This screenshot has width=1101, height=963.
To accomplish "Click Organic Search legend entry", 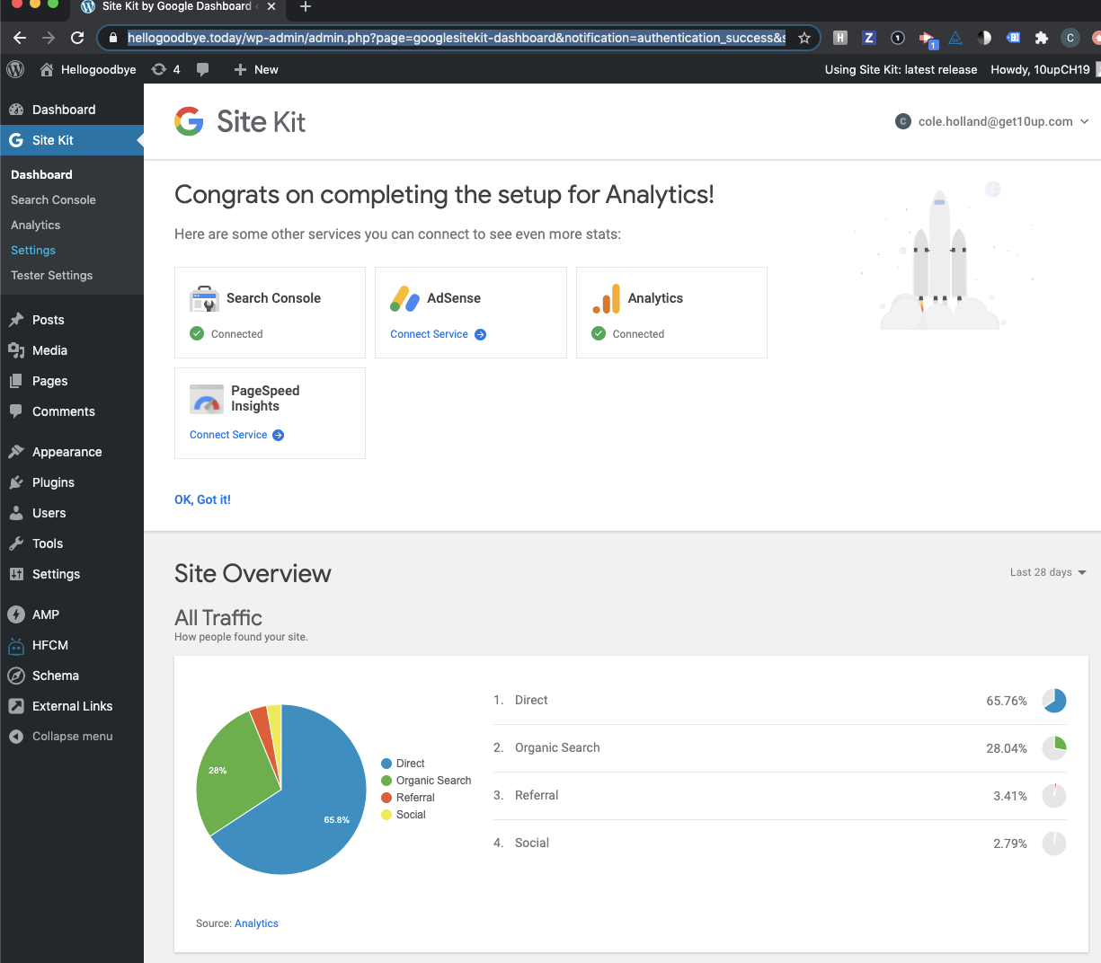I will pyautogui.click(x=426, y=781).
